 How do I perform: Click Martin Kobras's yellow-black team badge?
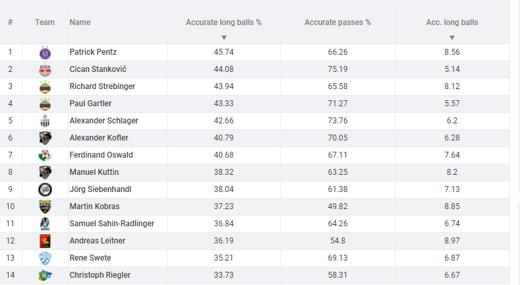click(x=45, y=206)
